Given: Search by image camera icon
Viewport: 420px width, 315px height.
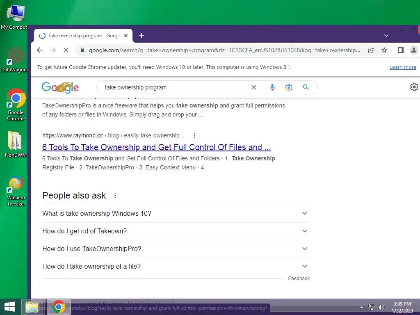Looking at the screenshot, I should tap(288, 87).
